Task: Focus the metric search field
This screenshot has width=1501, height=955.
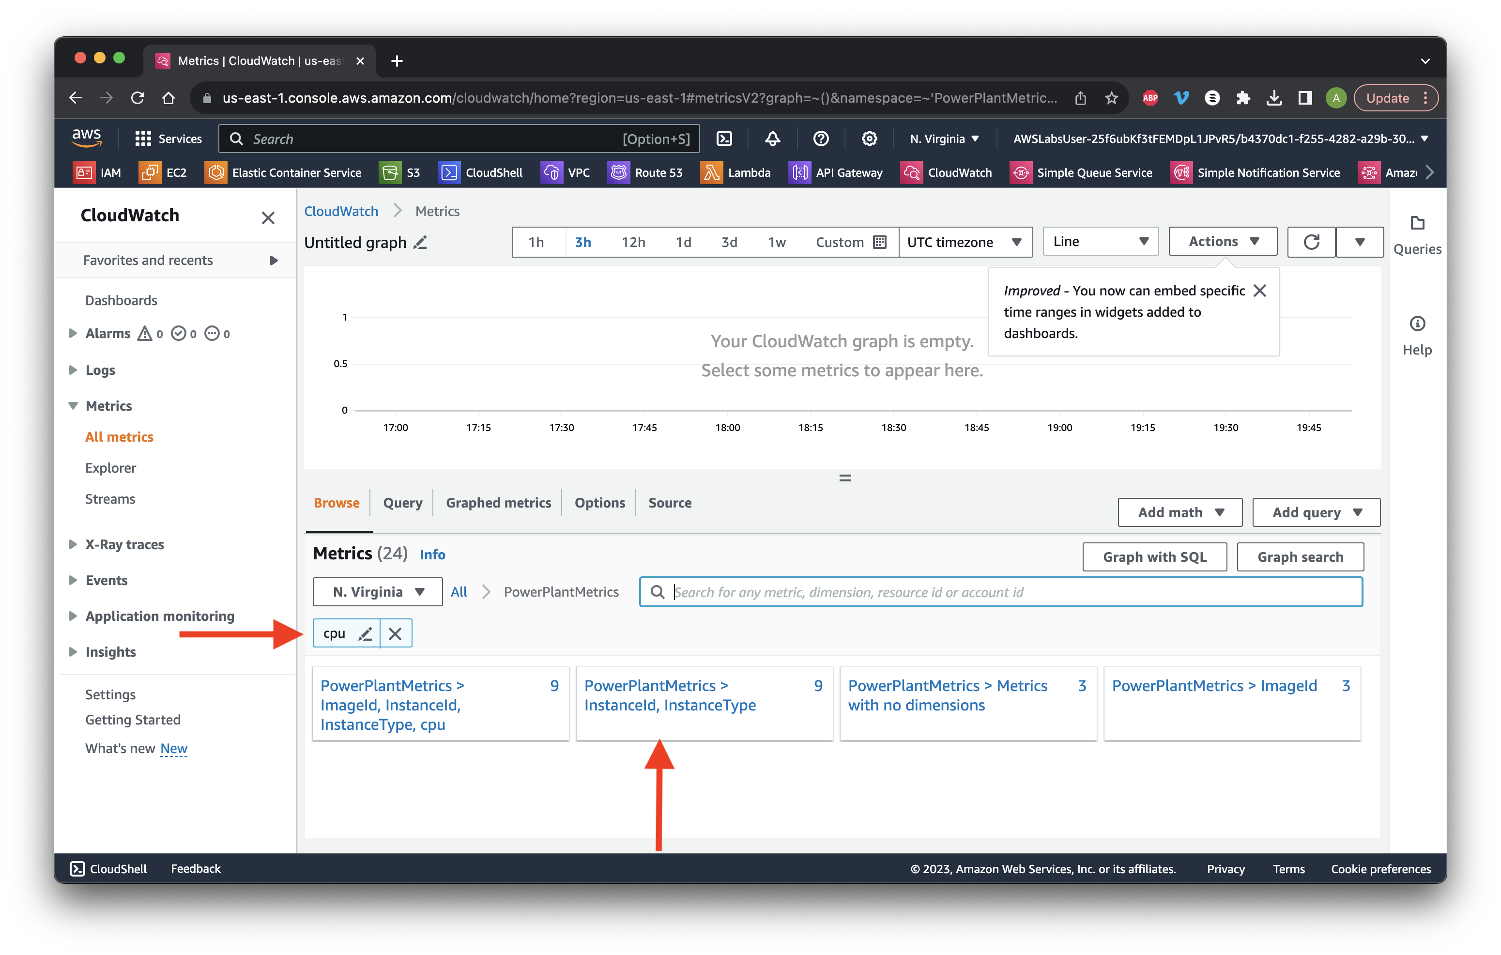Action: [x=1000, y=592]
